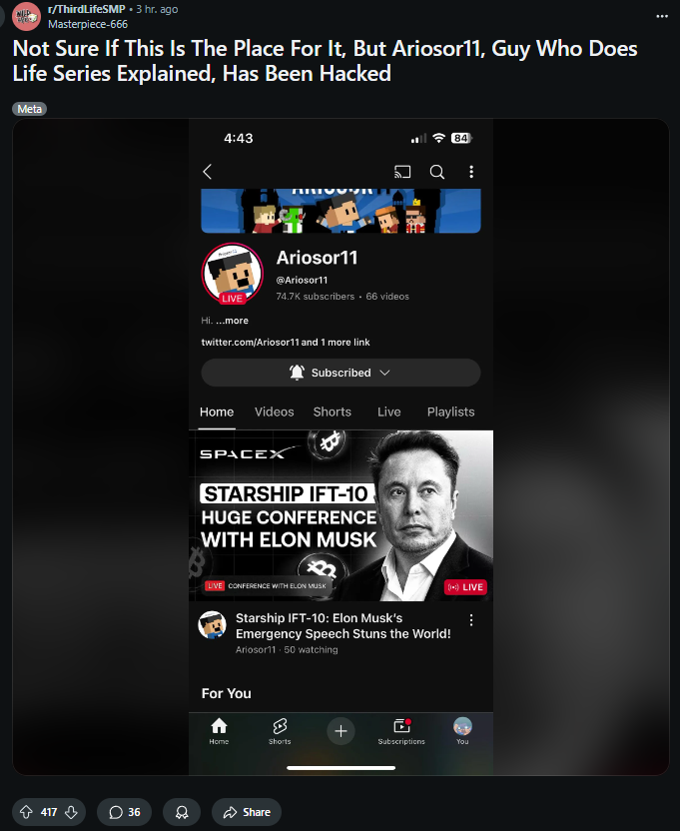Viewport: 680px width, 831px height.
Task: Tap the phone battery 84 indicator
Action: point(461,138)
